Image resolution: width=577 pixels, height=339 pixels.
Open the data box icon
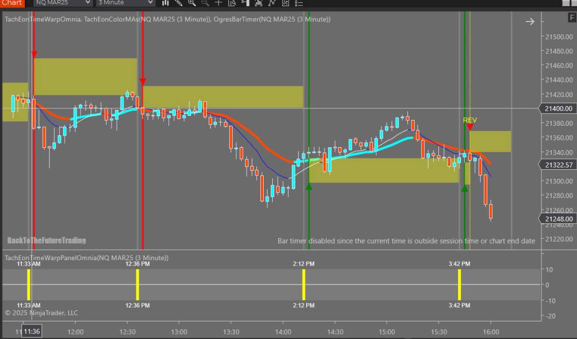(232, 3)
